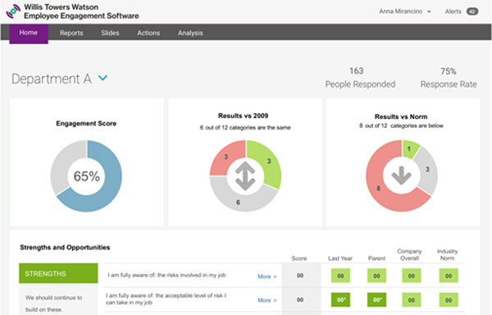Click the Industry Norm column header
The width and height of the screenshot is (492, 315).
(447, 254)
